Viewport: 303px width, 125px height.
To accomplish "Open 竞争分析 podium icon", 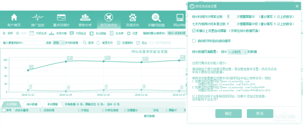I will (85, 17).
